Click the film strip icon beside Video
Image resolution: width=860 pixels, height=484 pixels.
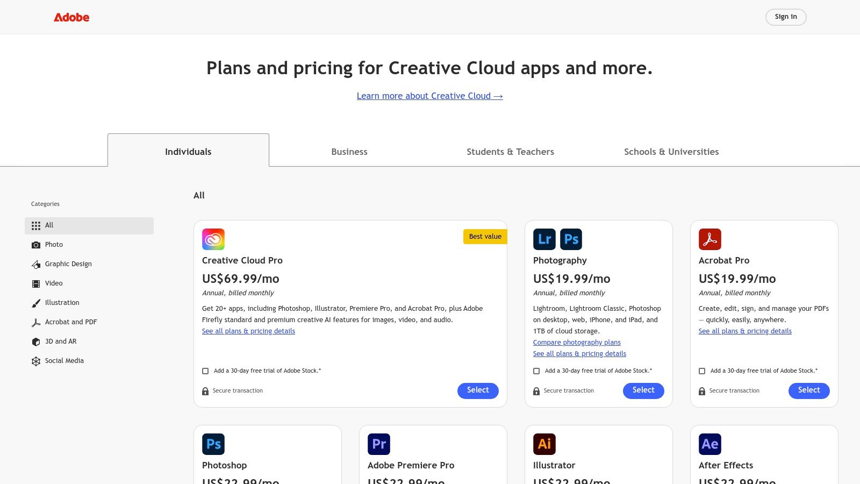pyautogui.click(x=36, y=284)
